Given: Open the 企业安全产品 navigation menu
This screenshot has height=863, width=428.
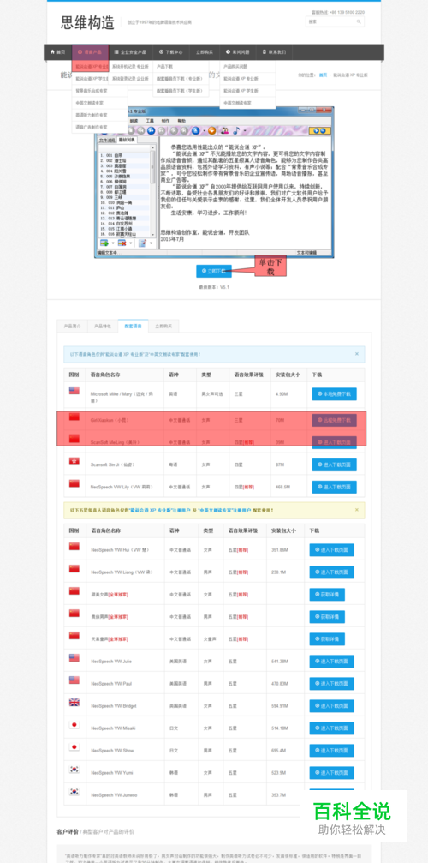Looking at the screenshot, I should 130,52.
